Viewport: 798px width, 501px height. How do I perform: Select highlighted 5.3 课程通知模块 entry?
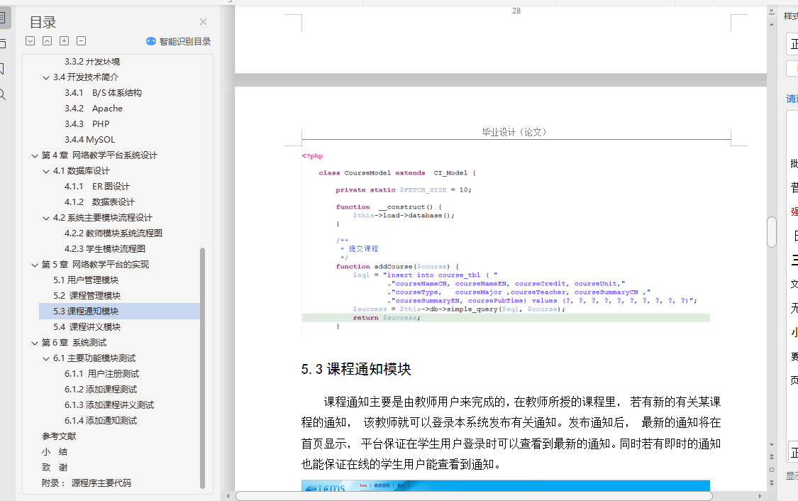pos(120,311)
